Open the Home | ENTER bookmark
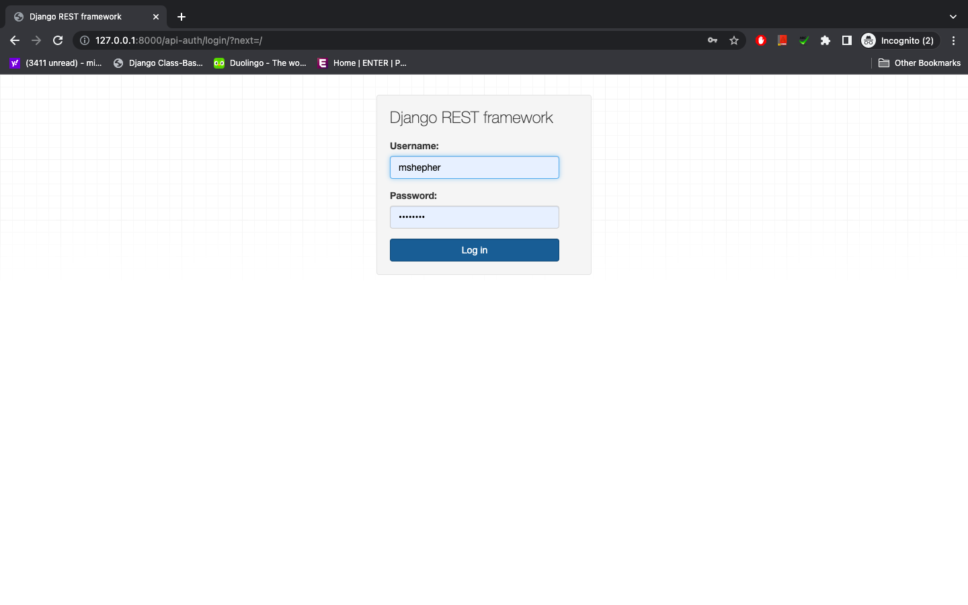The height and width of the screenshot is (605, 968). pos(362,63)
